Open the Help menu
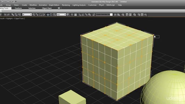The image size is (185, 104). [120, 5]
